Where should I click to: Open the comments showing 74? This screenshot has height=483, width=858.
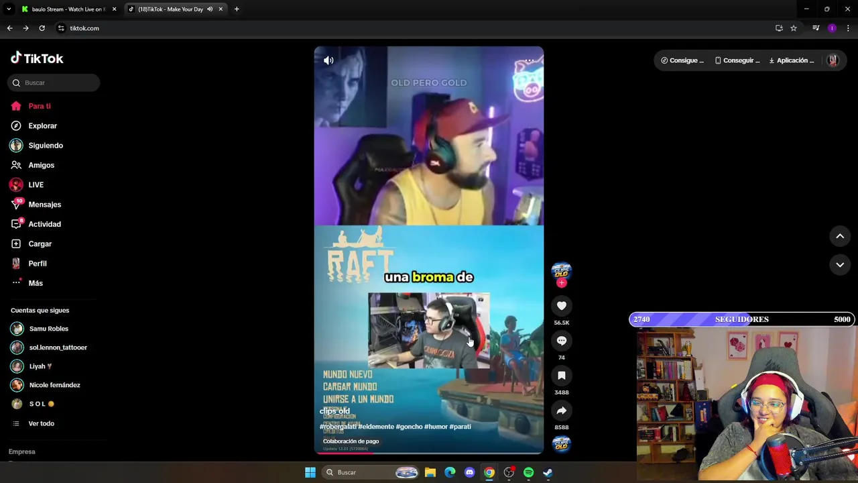pos(562,341)
